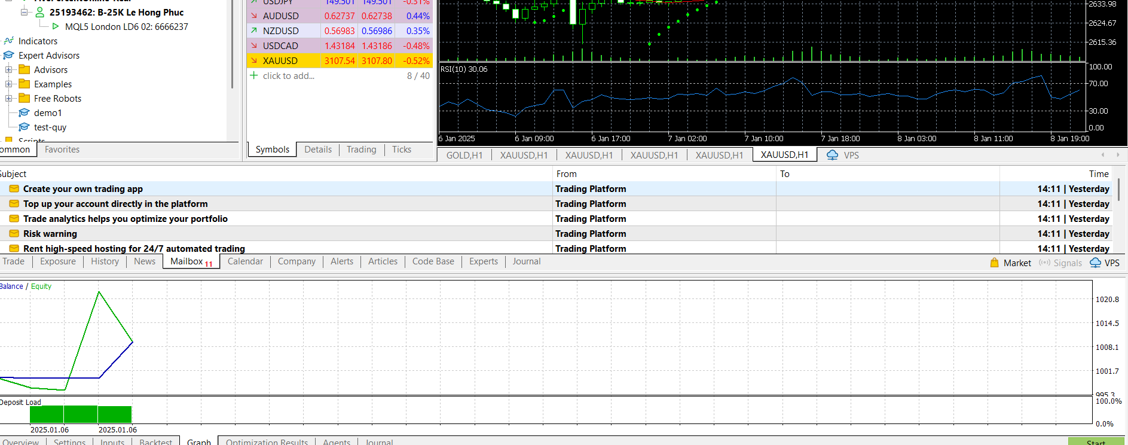
Task: Open the Alerts tab
Action: (x=342, y=261)
